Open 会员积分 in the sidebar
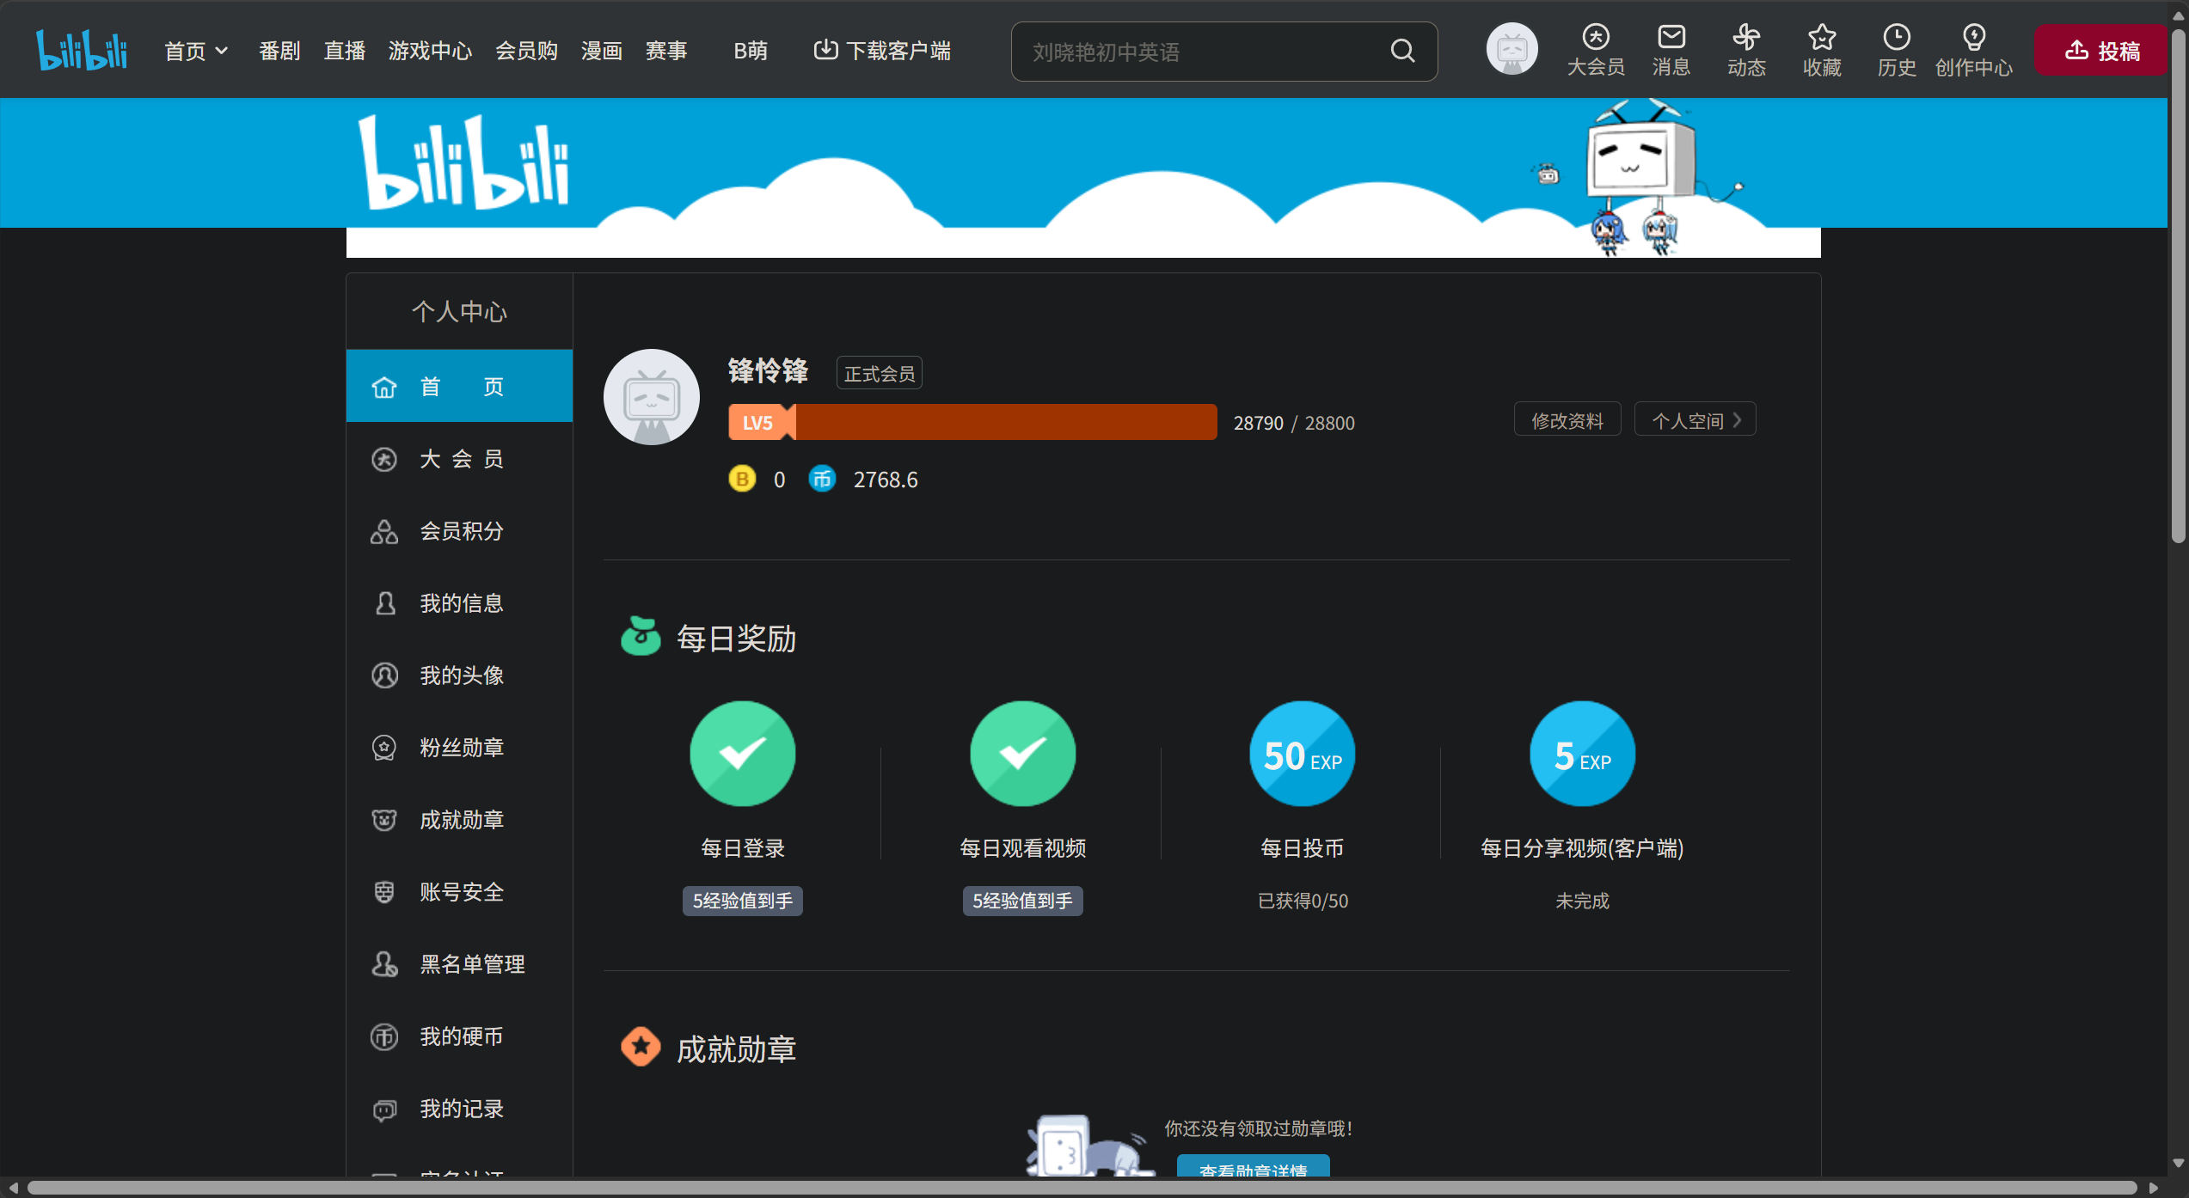Viewport: 2189px width, 1198px height. [x=459, y=531]
